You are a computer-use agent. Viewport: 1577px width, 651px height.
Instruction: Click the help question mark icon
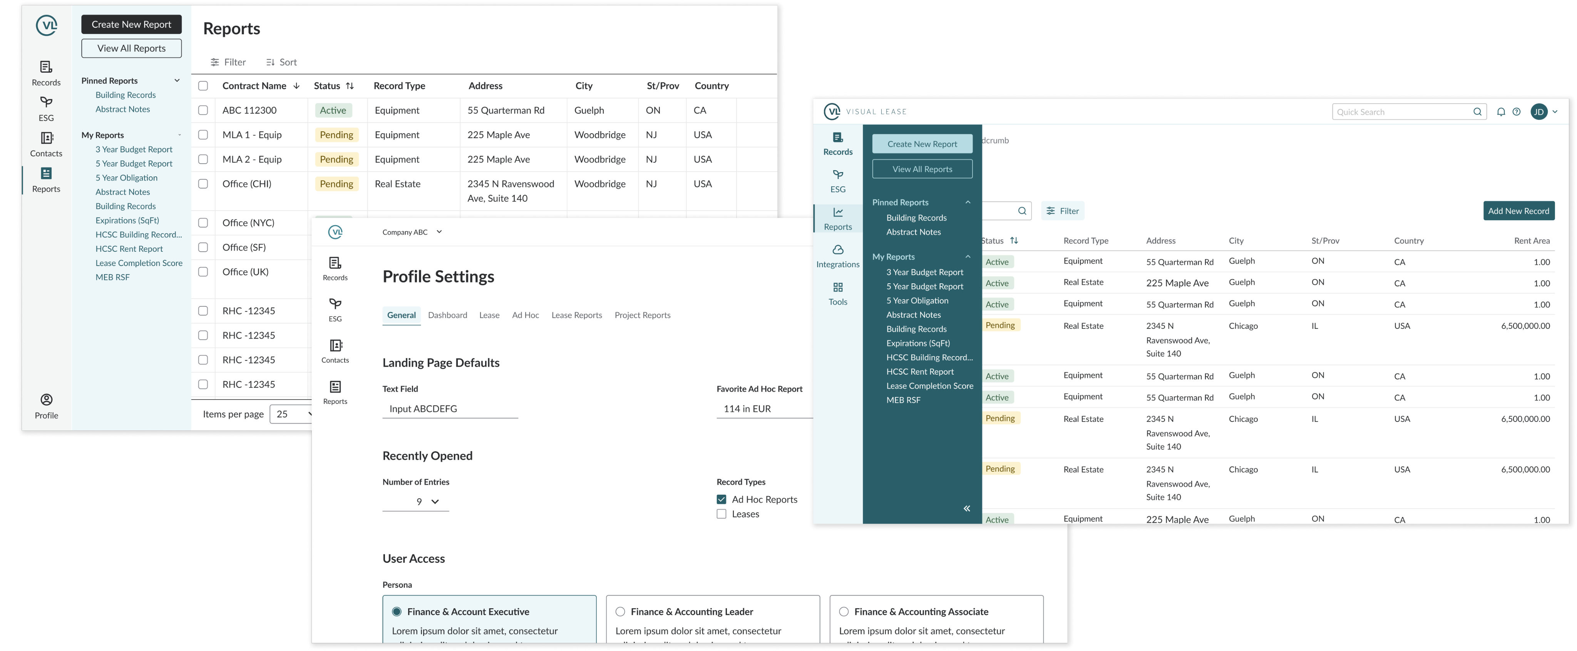click(x=1517, y=112)
